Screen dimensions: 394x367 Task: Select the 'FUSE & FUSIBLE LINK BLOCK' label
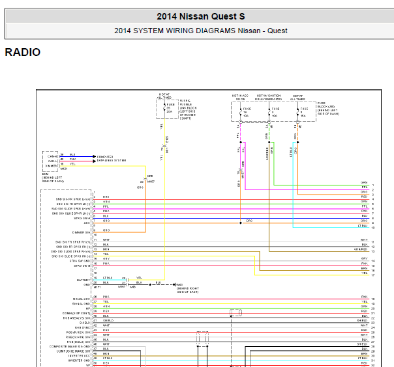click(189, 109)
